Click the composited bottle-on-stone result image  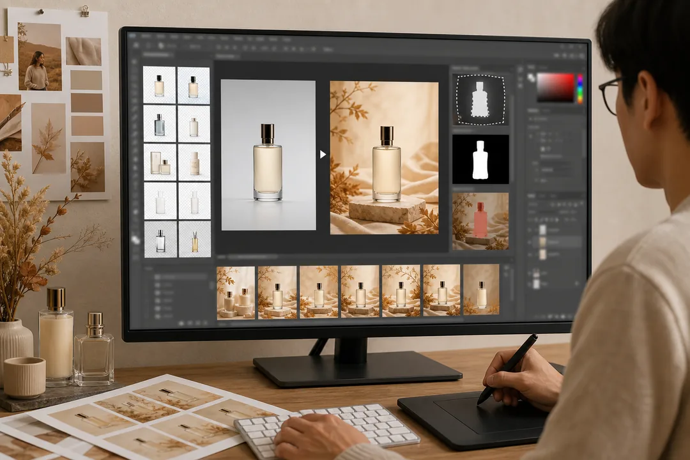pyautogui.click(x=384, y=158)
